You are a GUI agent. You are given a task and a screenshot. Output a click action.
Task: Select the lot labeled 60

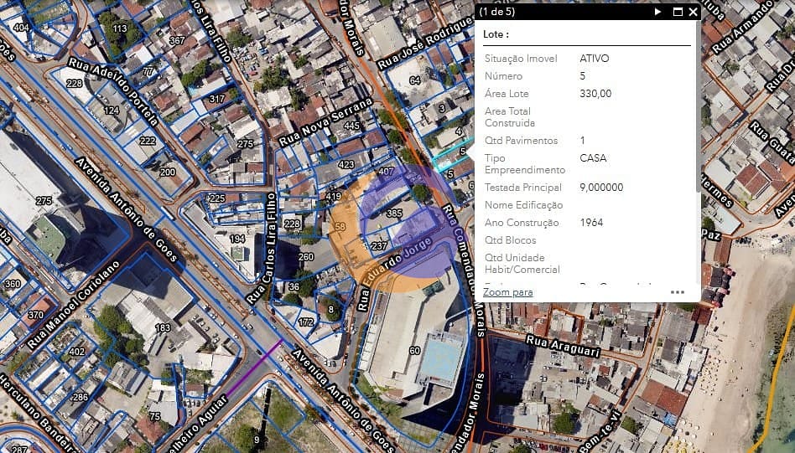coord(414,350)
